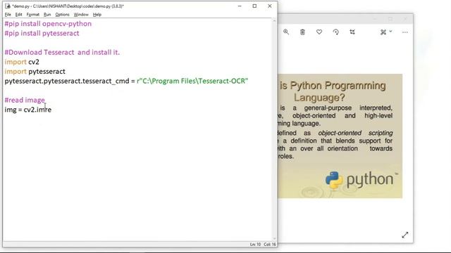The image size is (451, 253).
Task: Maximize the IDLE demo.py window
Action: [254, 6]
